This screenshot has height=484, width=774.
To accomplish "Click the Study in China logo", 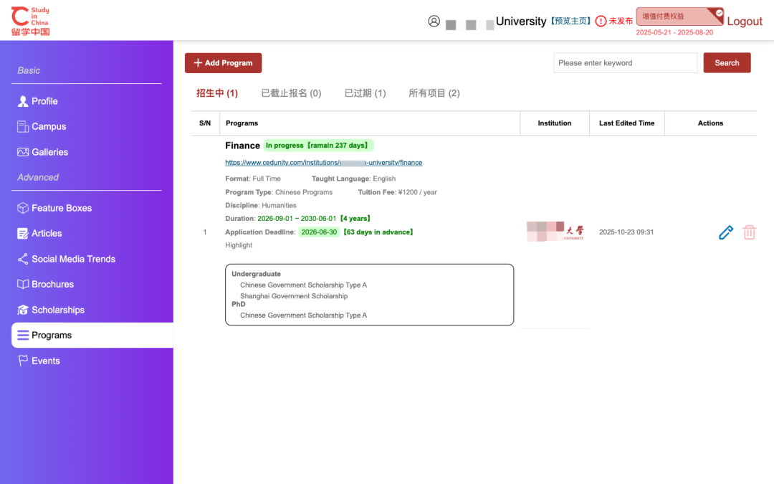I will click(31, 22).
